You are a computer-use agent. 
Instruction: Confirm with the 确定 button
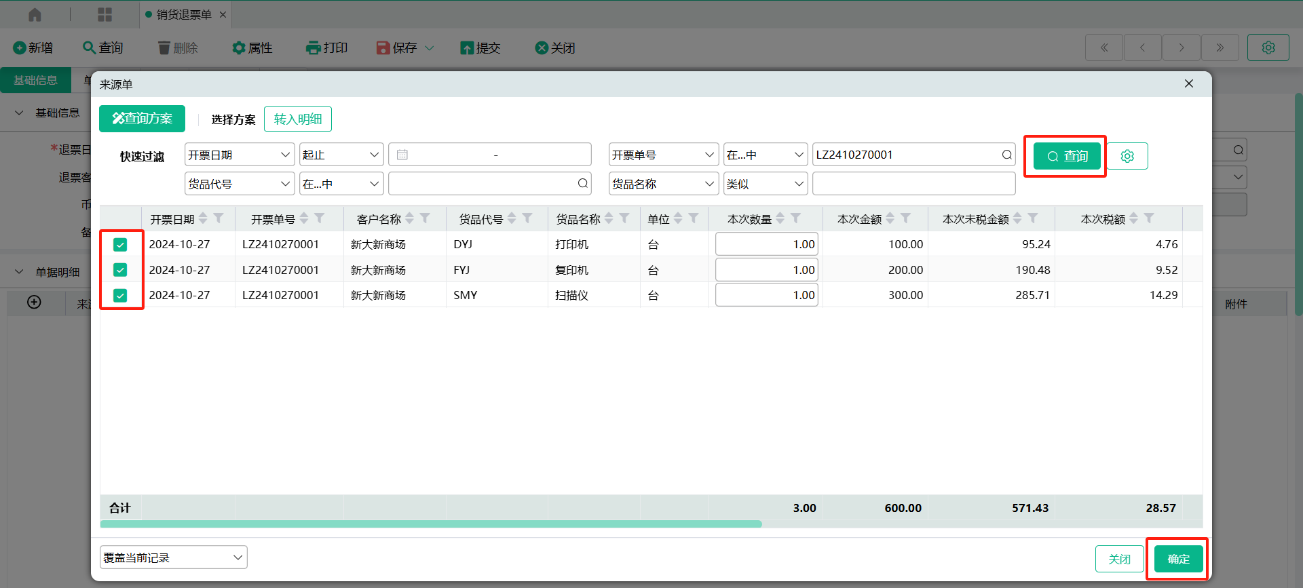(x=1179, y=559)
